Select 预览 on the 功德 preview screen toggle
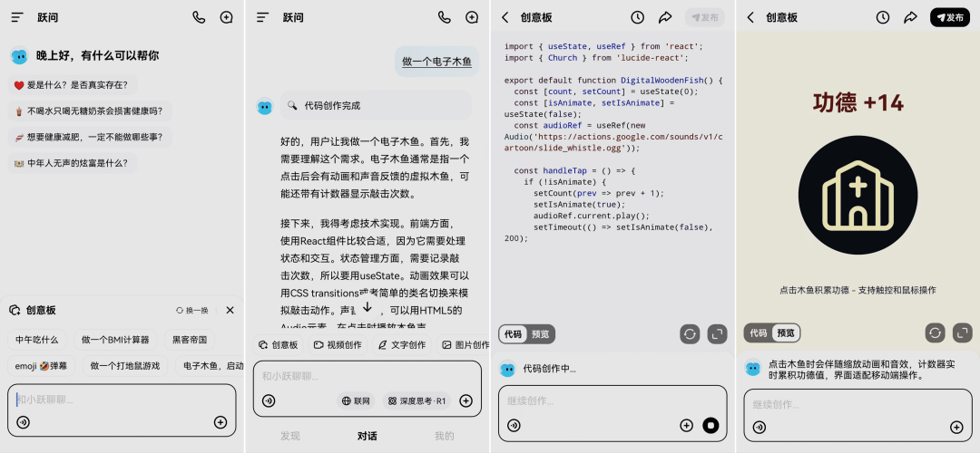The width and height of the screenshot is (980, 453). (x=786, y=333)
